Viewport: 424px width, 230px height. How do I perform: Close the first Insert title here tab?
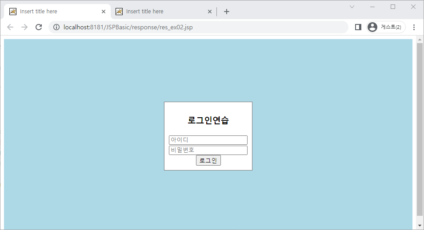103,12
